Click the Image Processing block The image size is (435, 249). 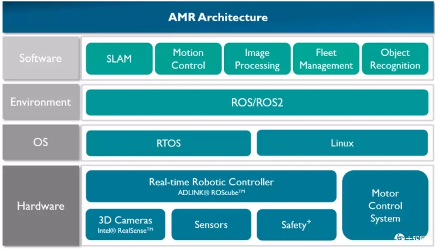[257, 59]
